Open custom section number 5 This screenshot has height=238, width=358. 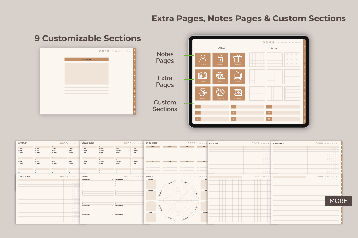point(247,113)
